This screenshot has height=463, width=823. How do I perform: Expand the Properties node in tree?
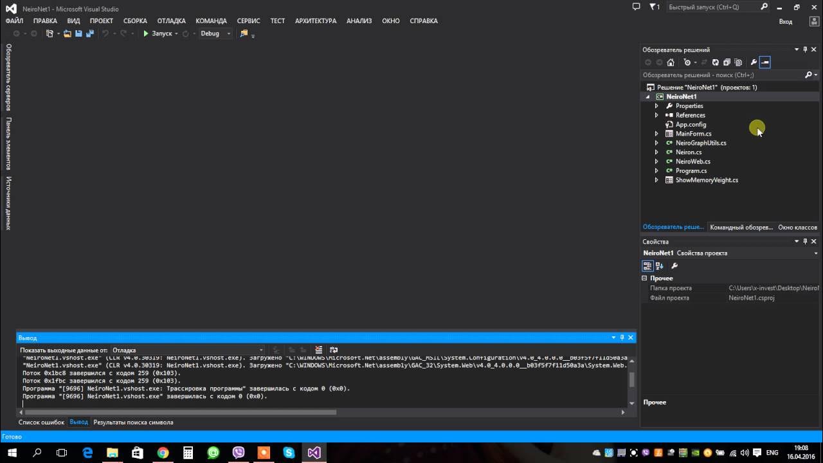656,106
